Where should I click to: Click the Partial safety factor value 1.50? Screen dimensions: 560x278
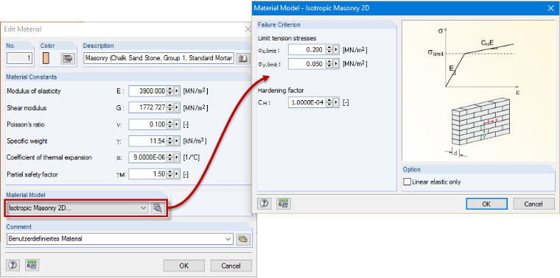(x=159, y=174)
